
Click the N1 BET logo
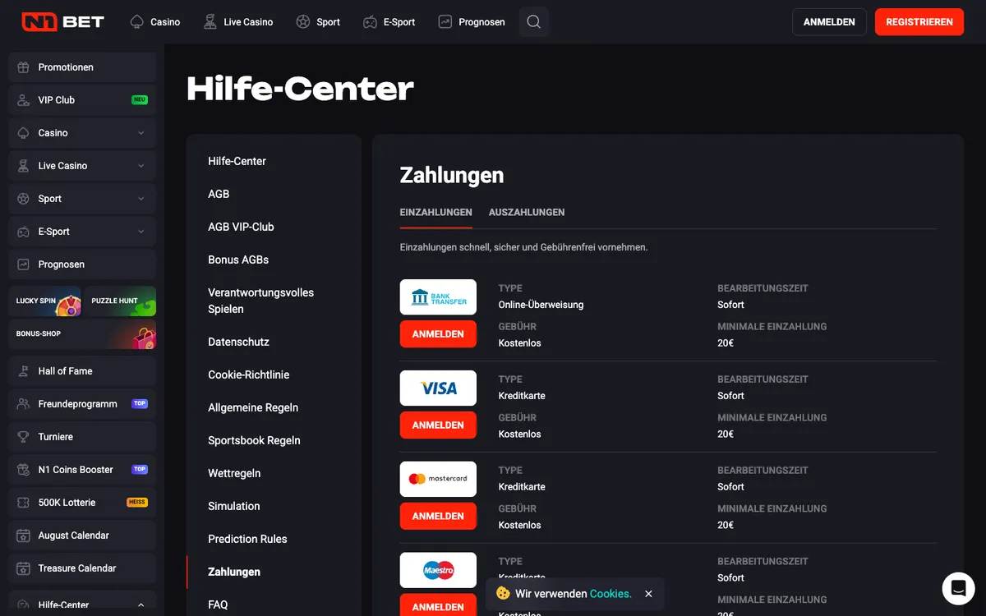63,21
